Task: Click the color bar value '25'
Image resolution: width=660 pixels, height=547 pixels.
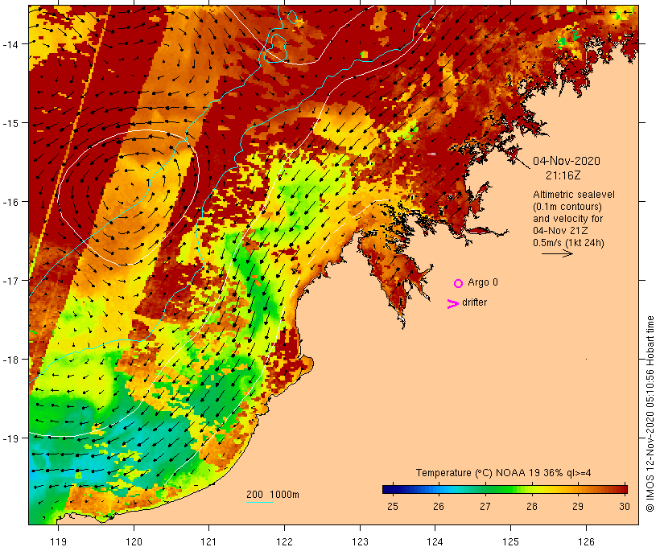Action: point(392,506)
